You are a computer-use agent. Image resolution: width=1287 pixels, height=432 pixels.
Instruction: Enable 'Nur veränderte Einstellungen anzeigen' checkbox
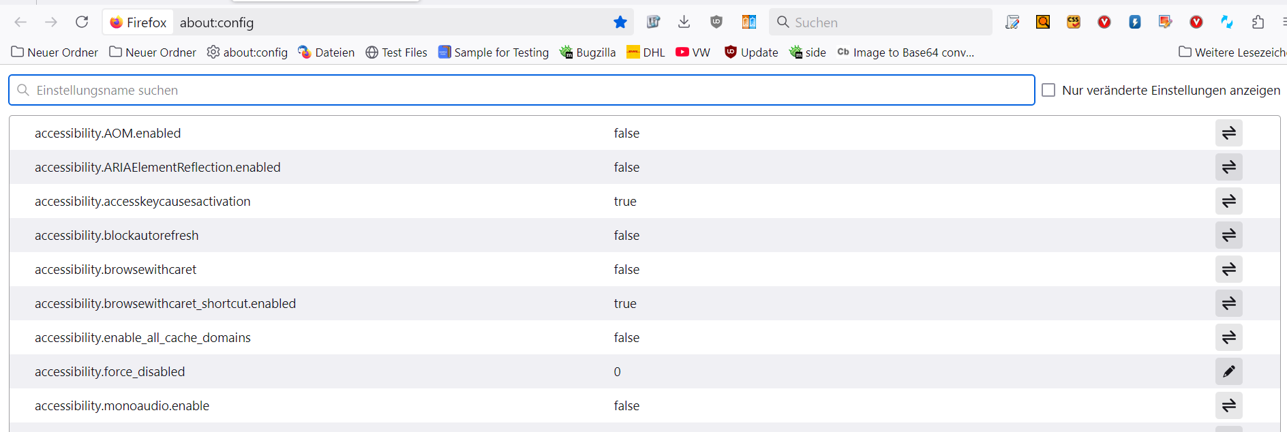[x=1048, y=90]
